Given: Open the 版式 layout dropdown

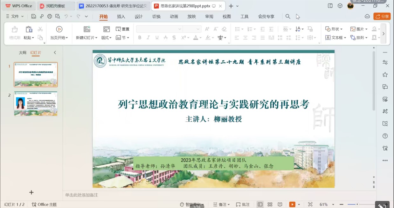Looking at the screenshot, I should (x=106, y=38).
